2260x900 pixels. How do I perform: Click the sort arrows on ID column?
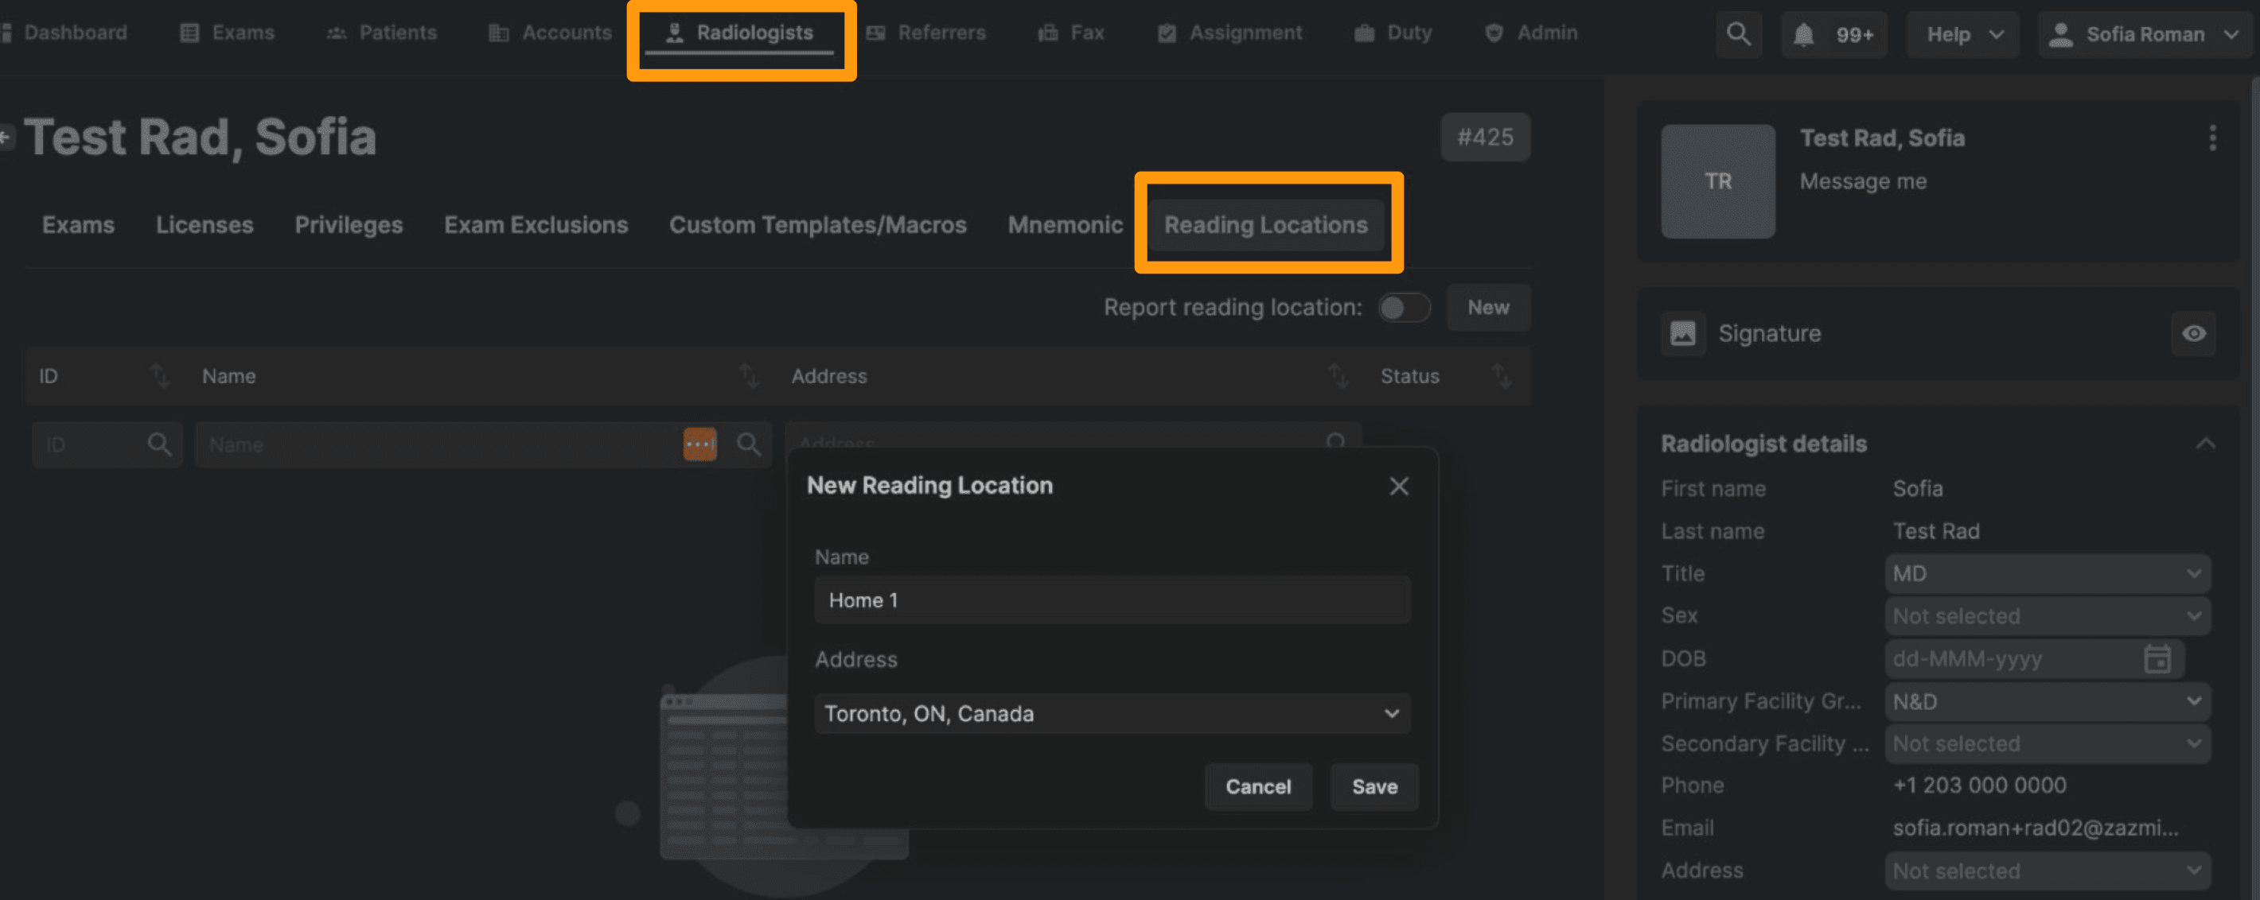click(159, 376)
